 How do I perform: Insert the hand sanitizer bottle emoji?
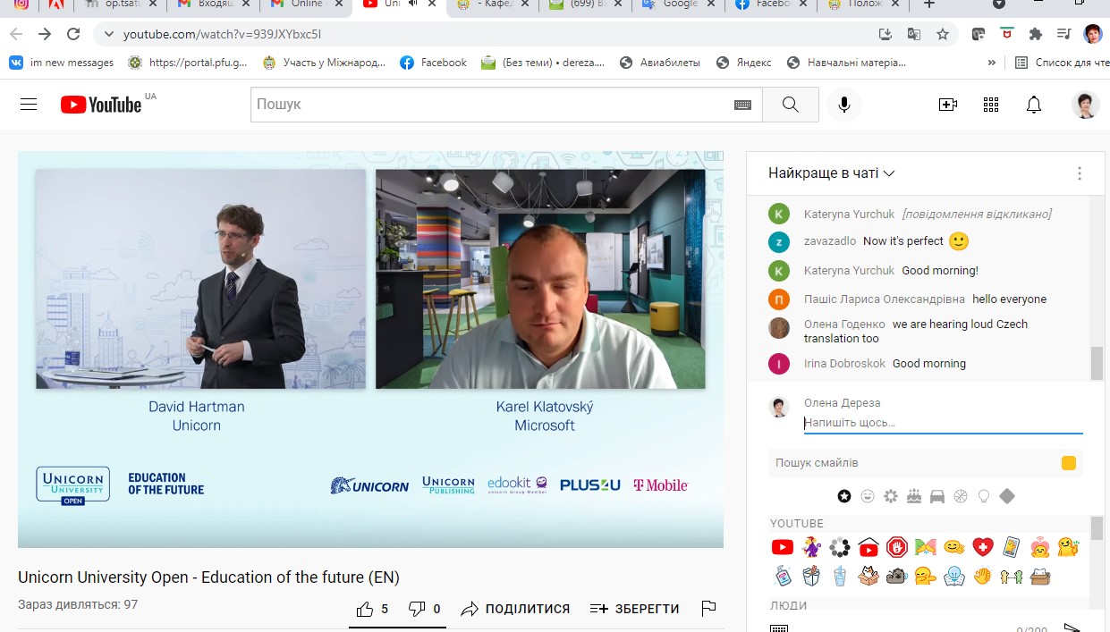tap(783, 576)
